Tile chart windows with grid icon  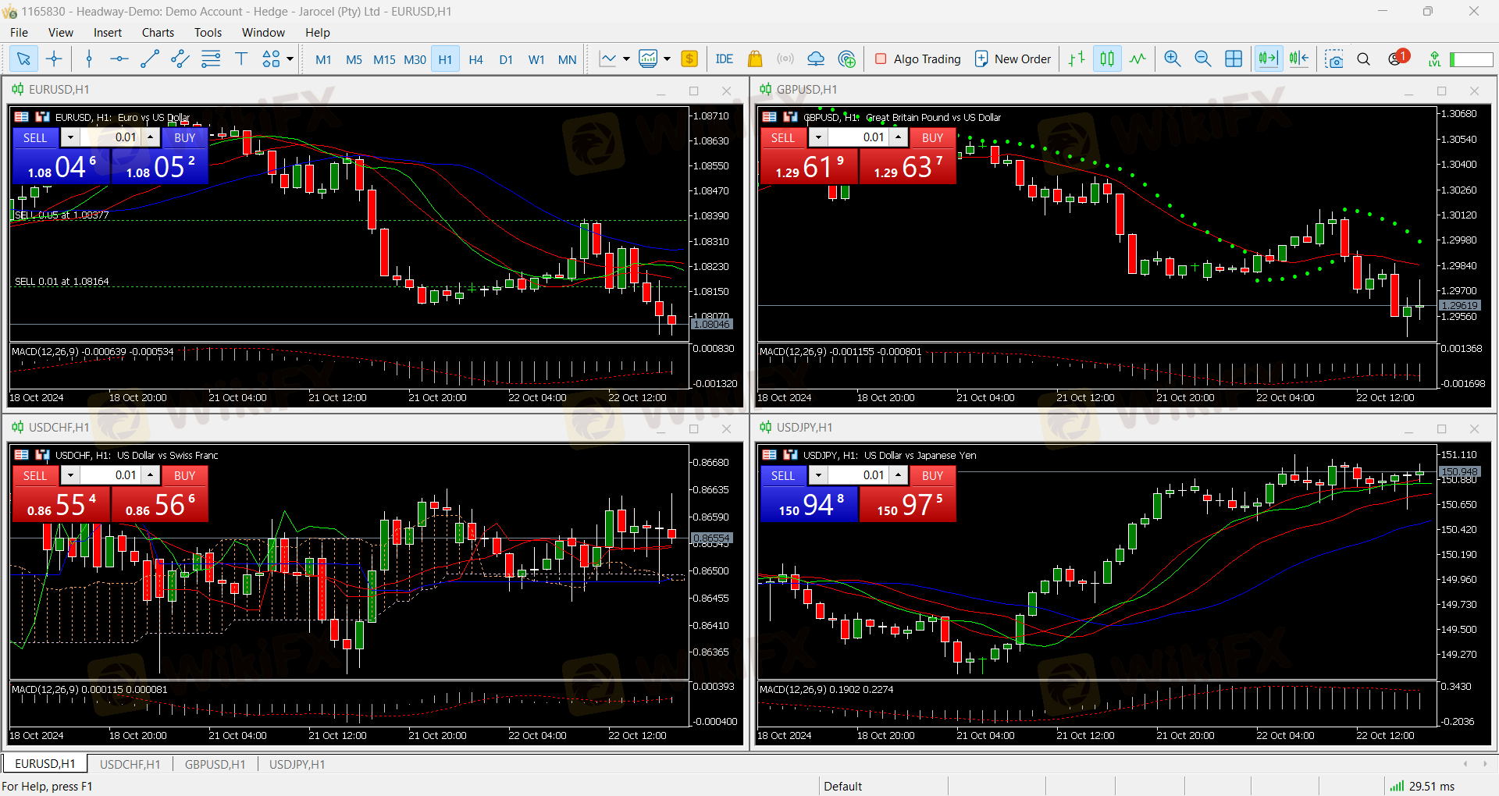click(1234, 59)
